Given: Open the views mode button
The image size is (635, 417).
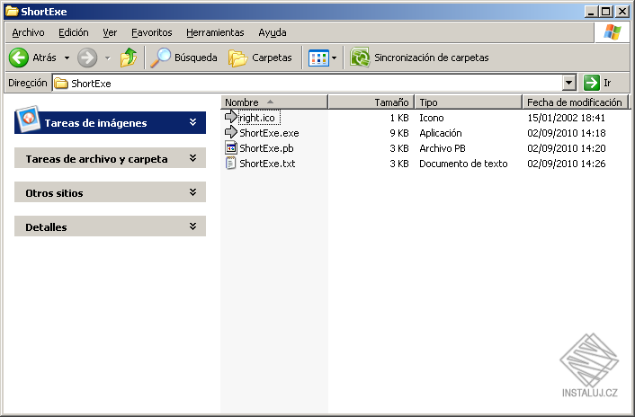Looking at the screenshot, I should click(318, 58).
